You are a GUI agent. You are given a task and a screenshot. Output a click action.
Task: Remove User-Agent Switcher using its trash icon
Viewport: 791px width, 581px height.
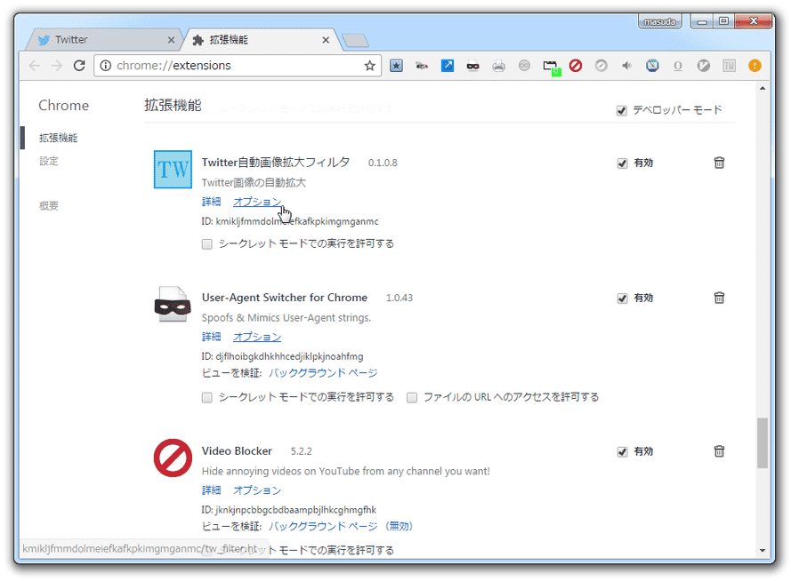point(719,298)
